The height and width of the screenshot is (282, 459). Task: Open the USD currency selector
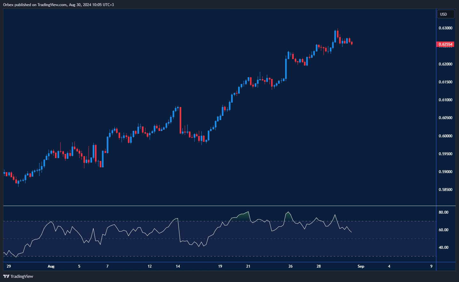[445, 14]
